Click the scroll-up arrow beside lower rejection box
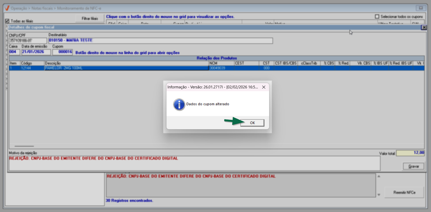 point(379,176)
